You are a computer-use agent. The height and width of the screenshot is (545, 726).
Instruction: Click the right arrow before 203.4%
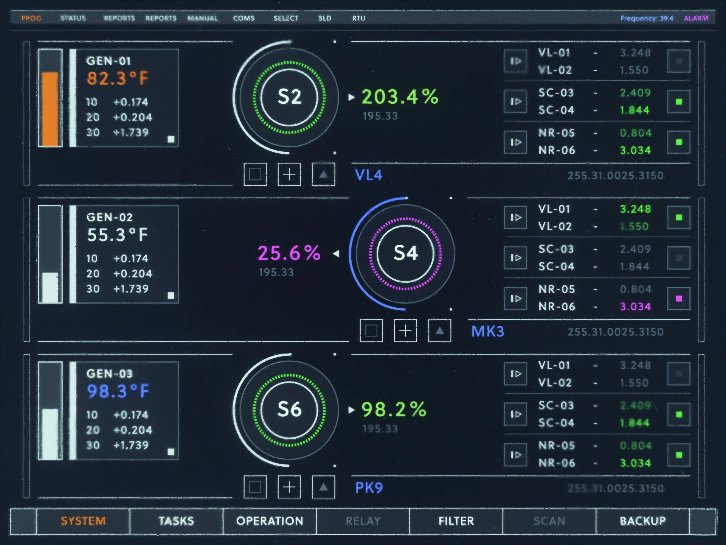coord(351,97)
